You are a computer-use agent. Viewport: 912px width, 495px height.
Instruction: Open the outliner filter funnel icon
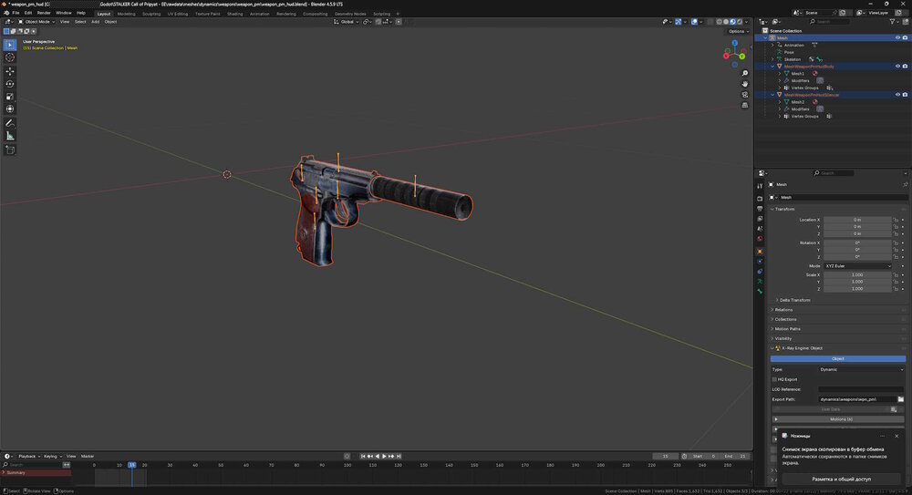(x=893, y=22)
